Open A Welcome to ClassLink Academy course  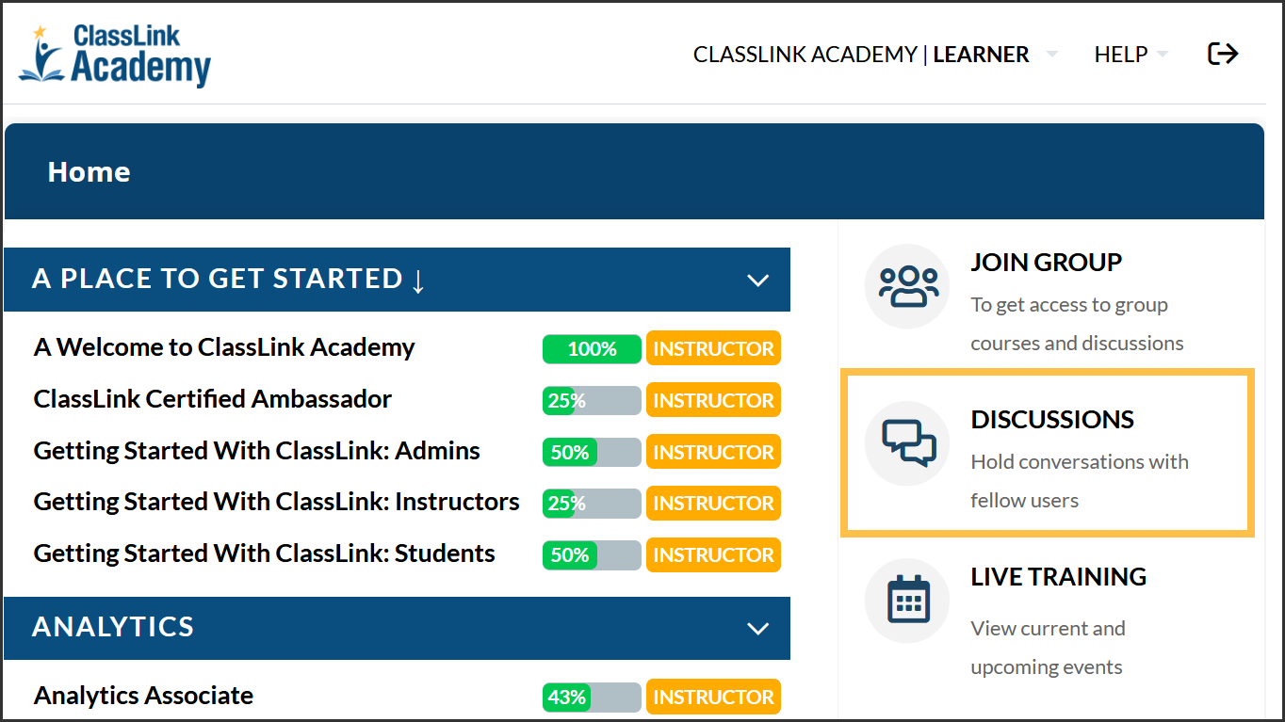(x=224, y=347)
